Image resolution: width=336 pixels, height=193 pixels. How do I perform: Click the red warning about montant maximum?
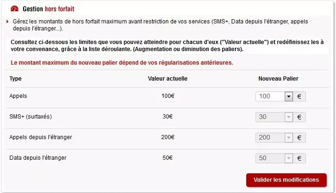[122, 62]
